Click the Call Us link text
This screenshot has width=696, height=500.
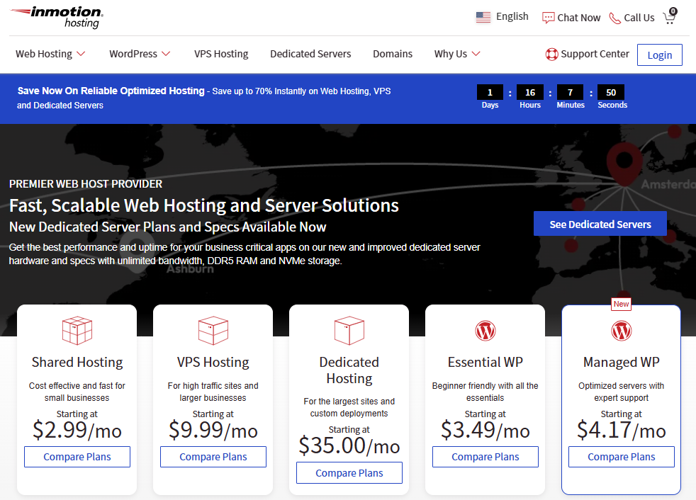(639, 18)
